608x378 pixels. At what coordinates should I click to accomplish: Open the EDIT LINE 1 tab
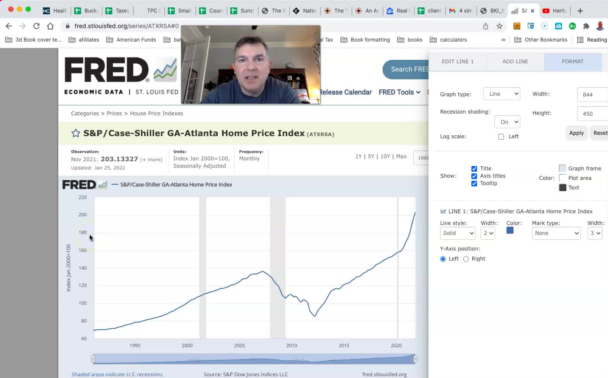point(458,62)
